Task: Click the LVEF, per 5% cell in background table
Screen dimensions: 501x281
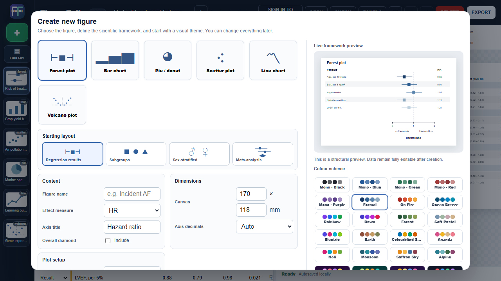Action: [89, 278]
